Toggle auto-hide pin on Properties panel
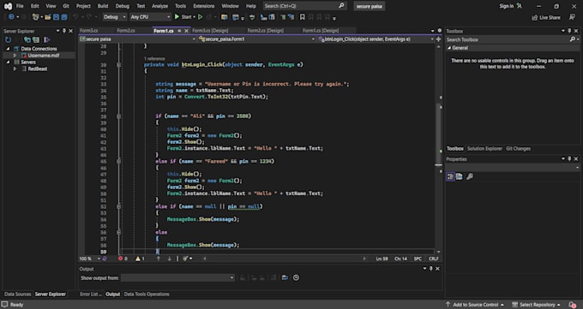 (x=569, y=159)
